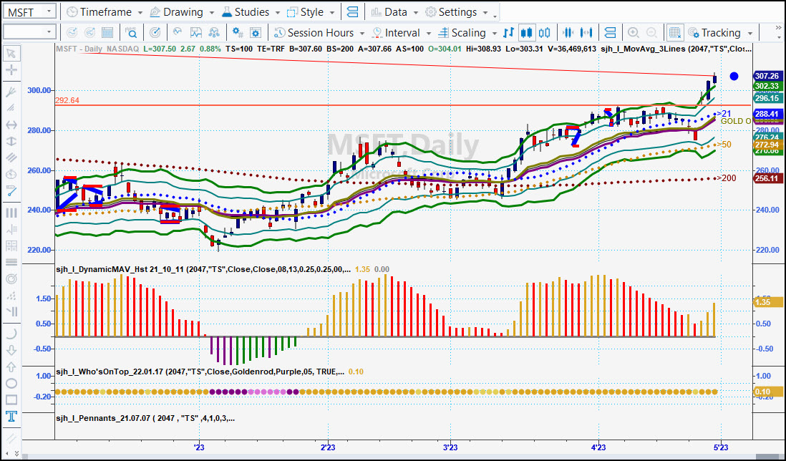Expand the Interval dropdown
This screenshot has height=461, width=786.
click(x=429, y=33)
